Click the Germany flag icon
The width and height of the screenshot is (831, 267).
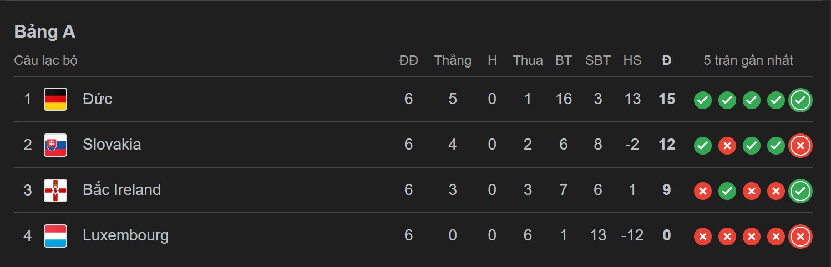(x=55, y=99)
